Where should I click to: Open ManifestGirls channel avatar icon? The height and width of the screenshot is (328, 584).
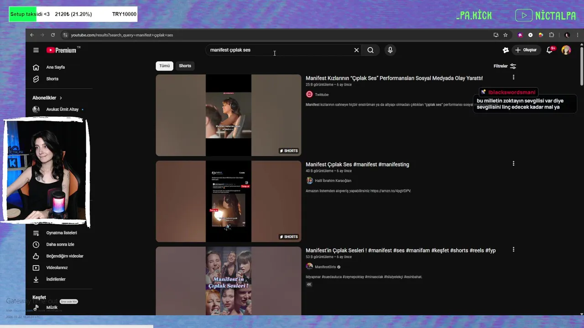[309, 266]
